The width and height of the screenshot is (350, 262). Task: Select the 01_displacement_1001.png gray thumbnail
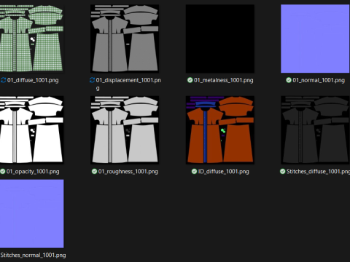click(125, 39)
